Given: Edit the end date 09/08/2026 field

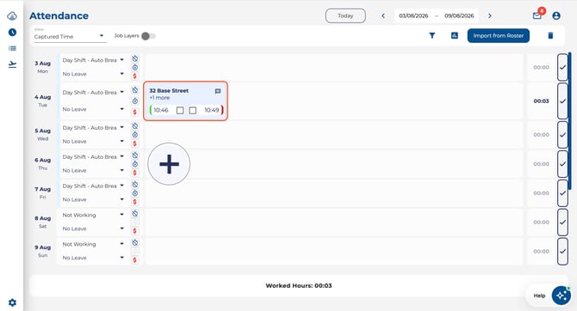Looking at the screenshot, I should (459, 15).
